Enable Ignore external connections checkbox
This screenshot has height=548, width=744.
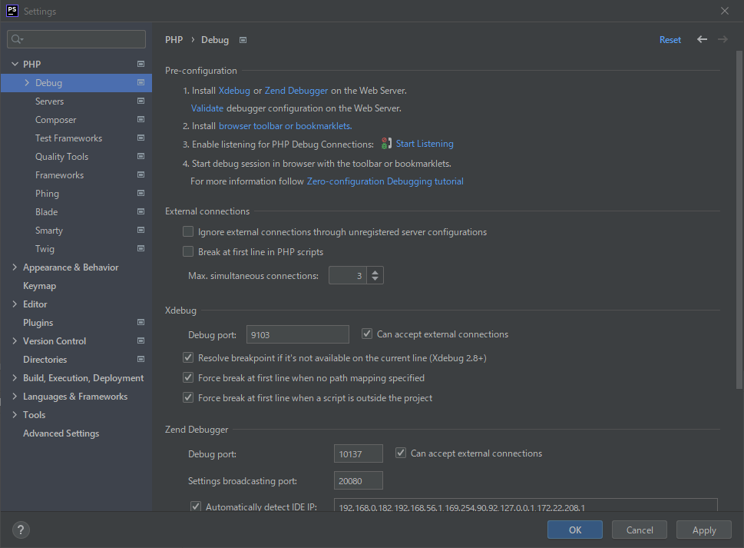pos(188,232)
